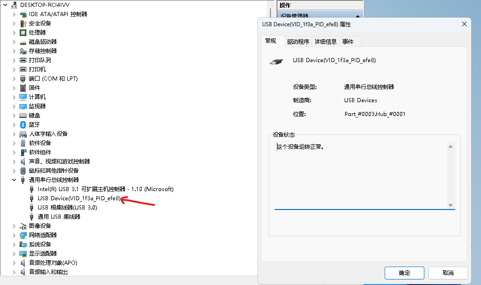Click the 监视器 monitor icon

coord(23,106)
